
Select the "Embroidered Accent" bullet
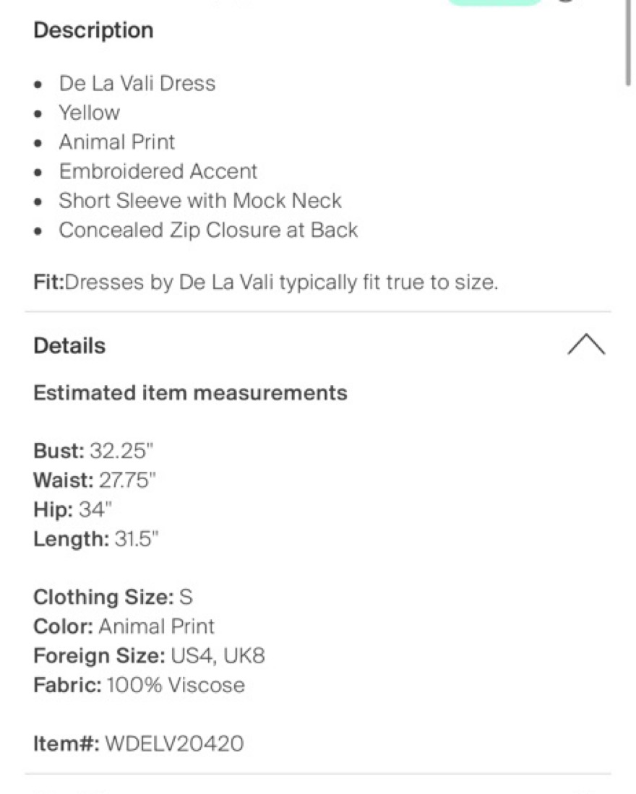[158, 172]
